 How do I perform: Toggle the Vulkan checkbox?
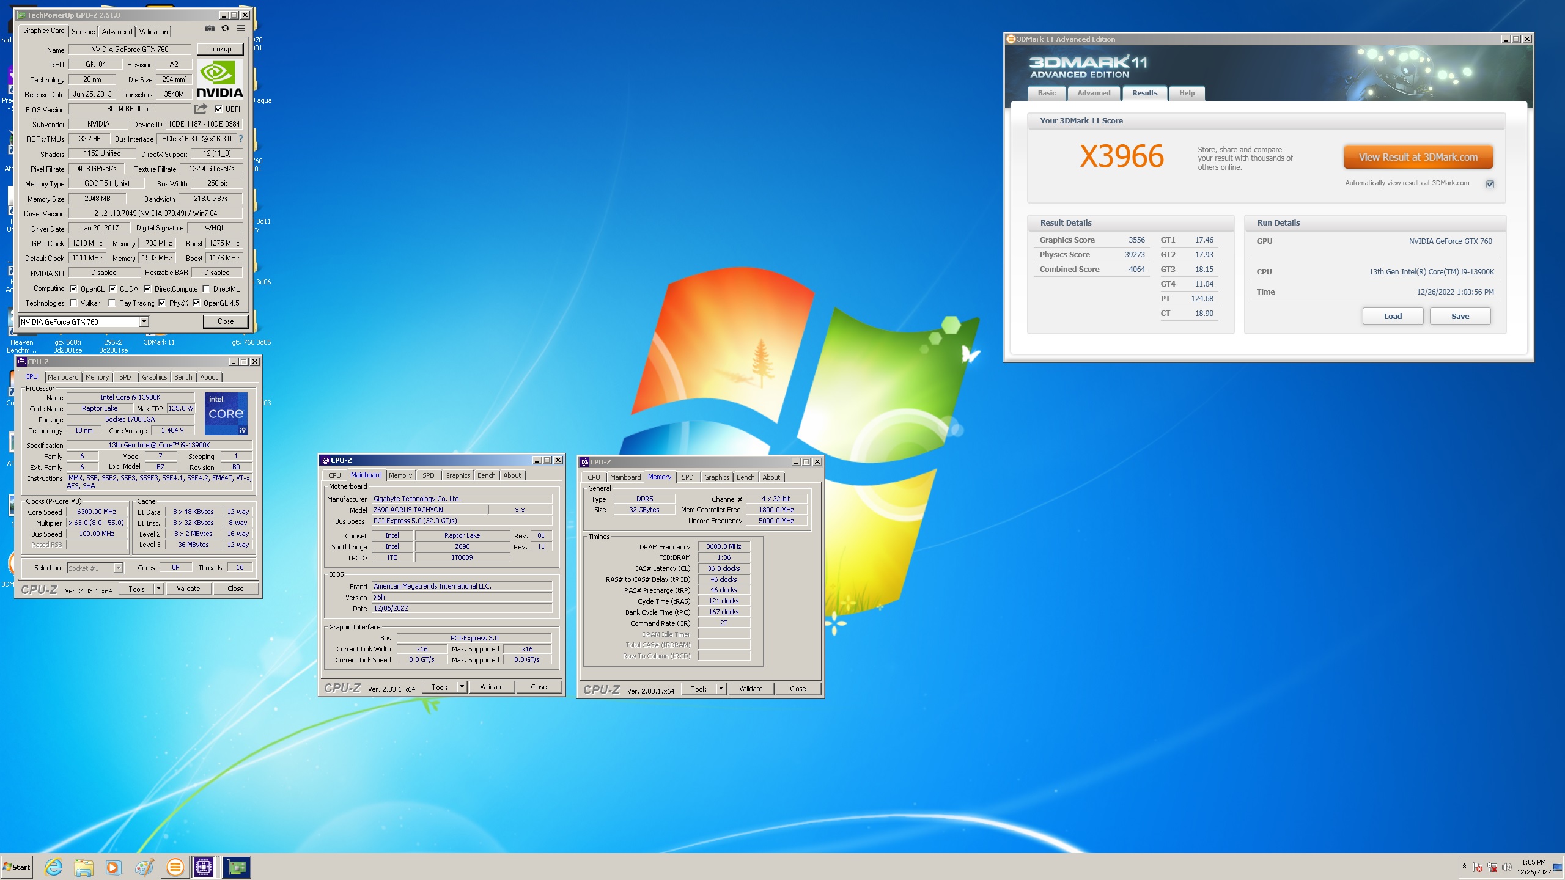click(x=73, y=302)
